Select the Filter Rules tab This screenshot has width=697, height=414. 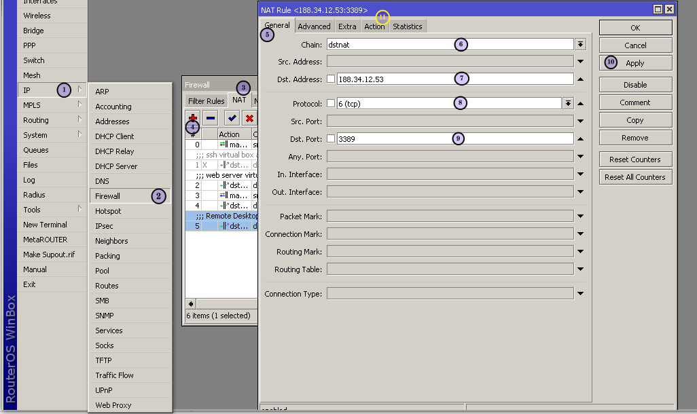click(207, 101)
